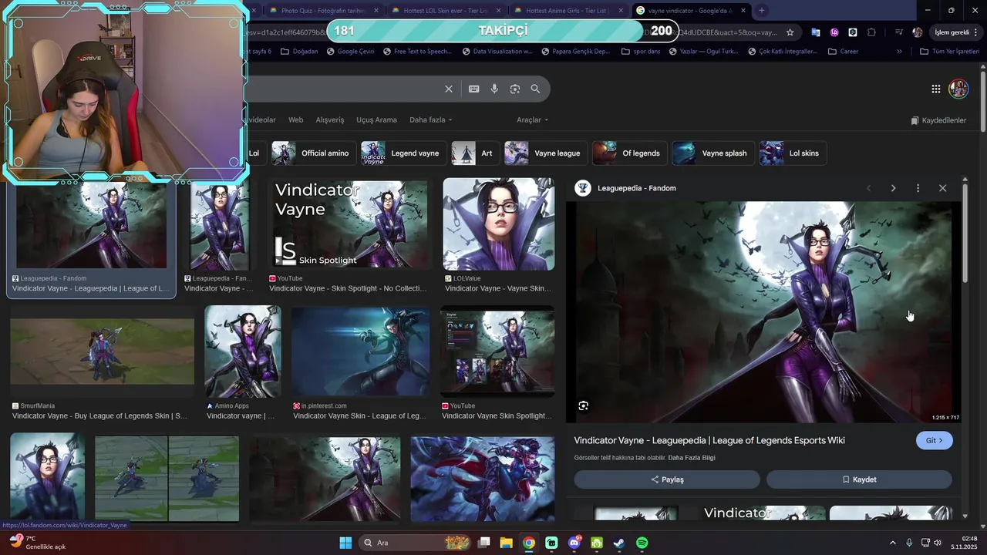The image size is (987, 555).
Task: Open Free Text to Speech bookmark
Action: point(417,52)
